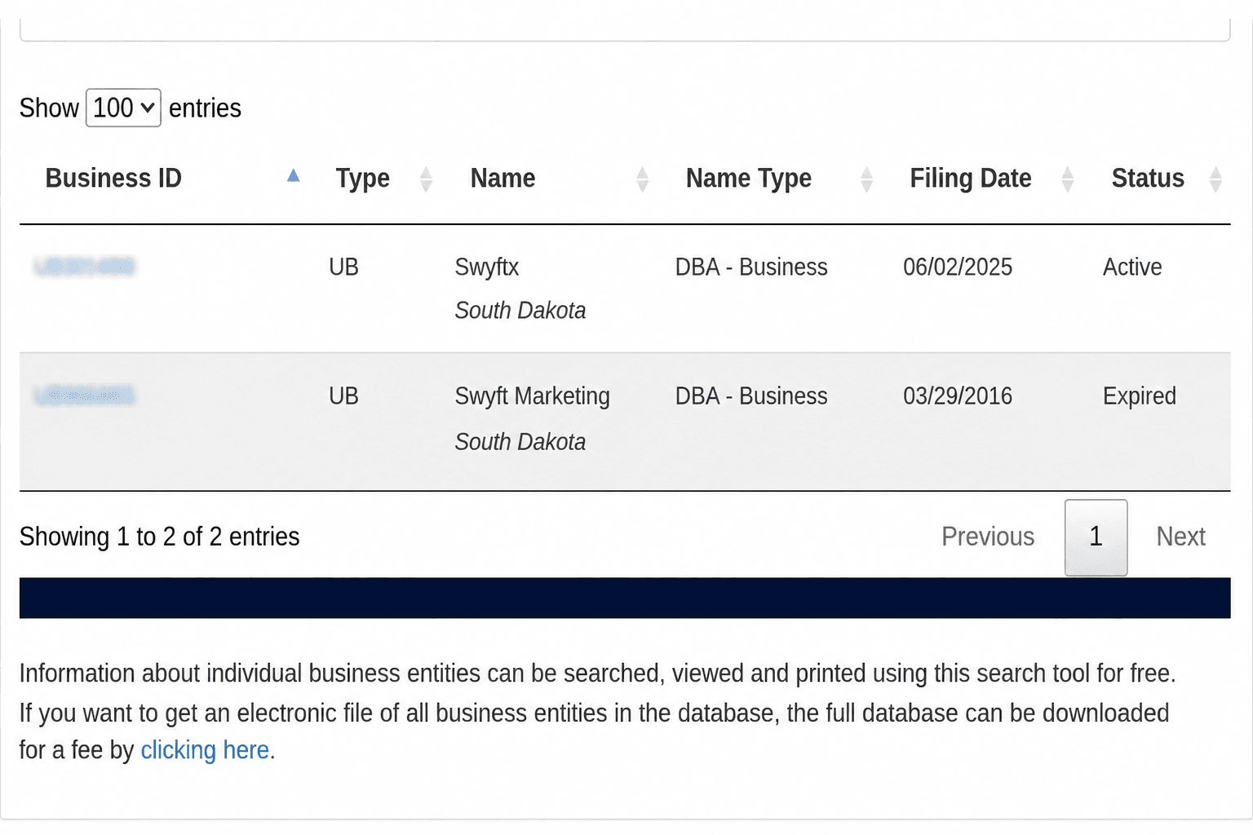Screen dimensions: 1253x835
Task: Sort table by Type column arrows
Action: 426,179
